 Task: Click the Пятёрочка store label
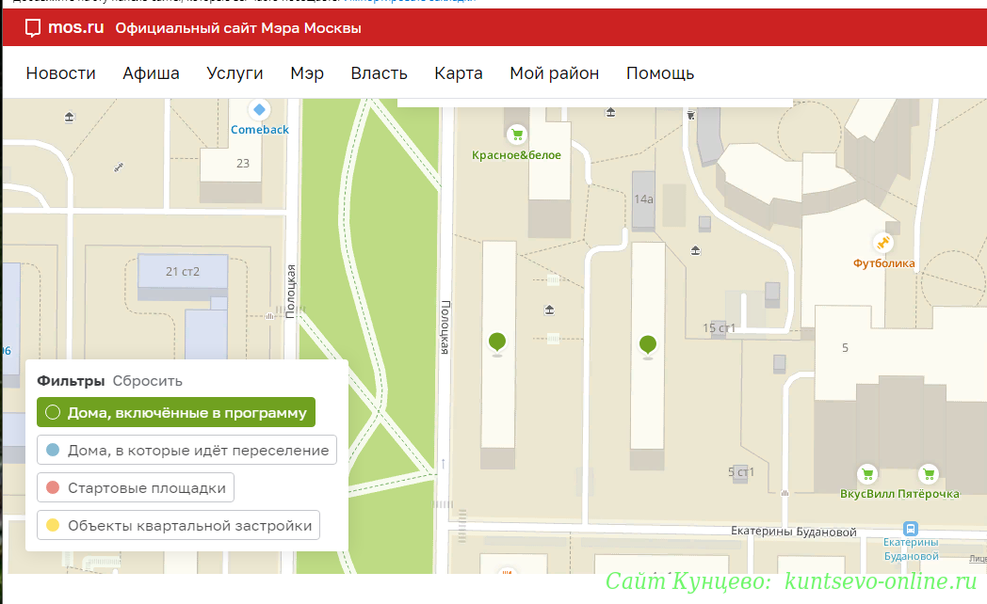point(930,494)
